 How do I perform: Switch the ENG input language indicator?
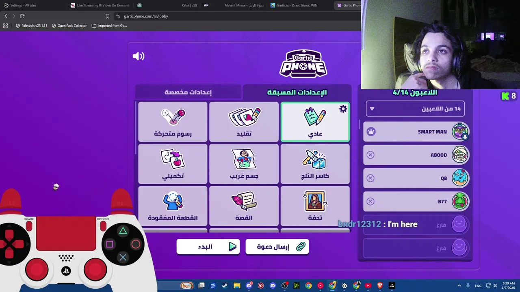(478, 286)
